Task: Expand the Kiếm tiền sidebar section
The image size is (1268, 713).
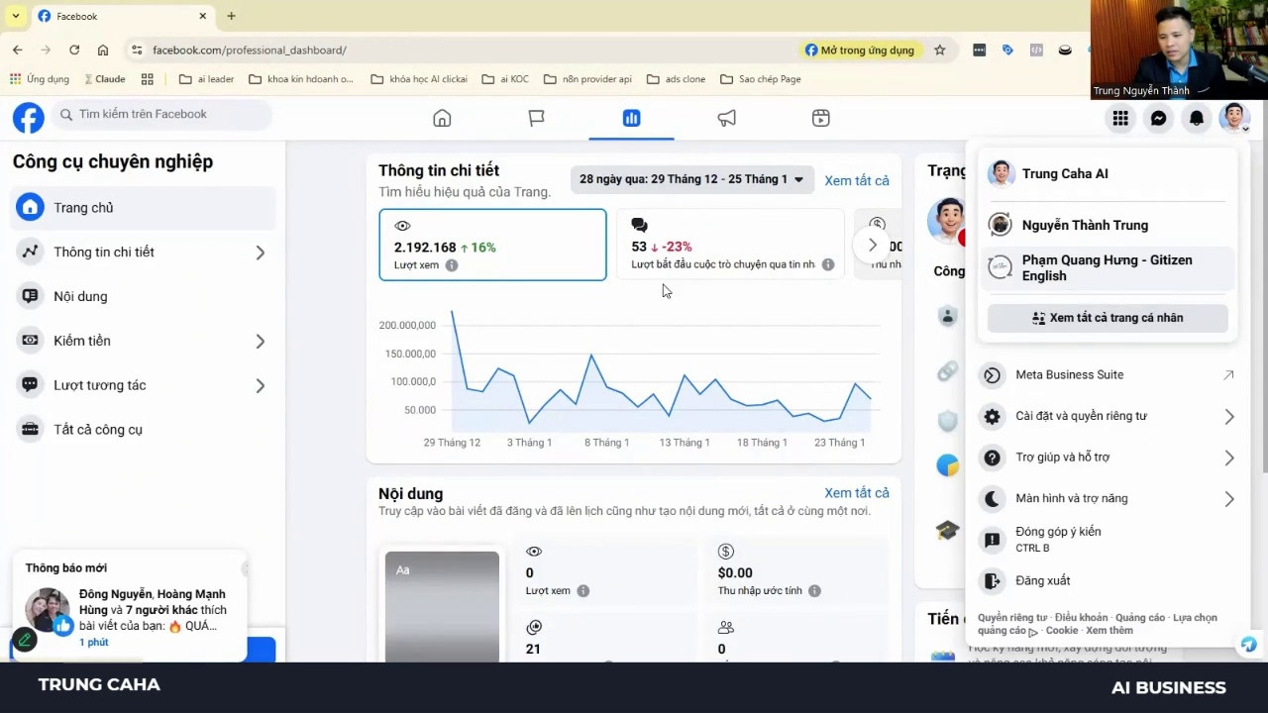Action: tap(260, 342)
